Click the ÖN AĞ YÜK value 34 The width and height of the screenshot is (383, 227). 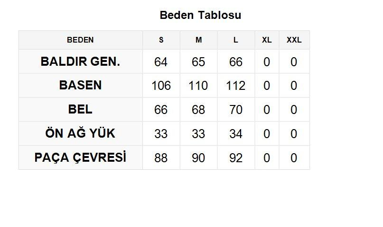tap(236, 134)
